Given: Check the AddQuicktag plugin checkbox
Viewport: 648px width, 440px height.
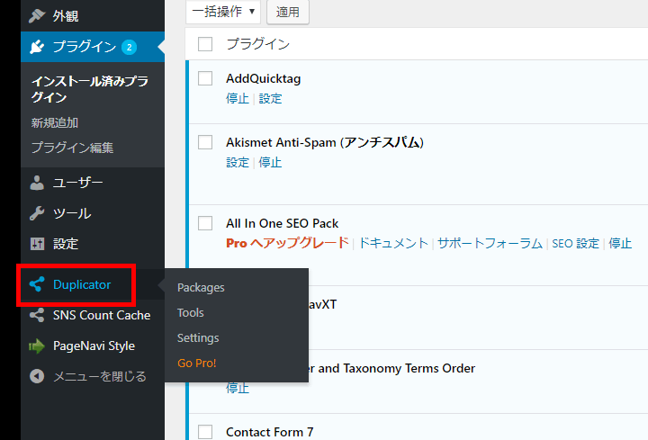Looking at the screenshot, I should point(205,78).
